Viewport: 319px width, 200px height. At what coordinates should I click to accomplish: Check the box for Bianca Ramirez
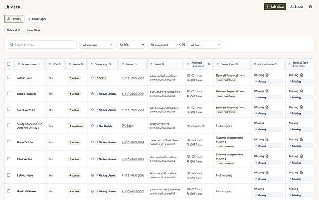coord(9,93)
